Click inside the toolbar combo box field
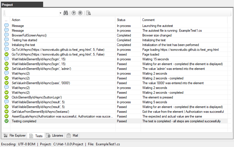 pyautogui.click(x=32, y=13)
